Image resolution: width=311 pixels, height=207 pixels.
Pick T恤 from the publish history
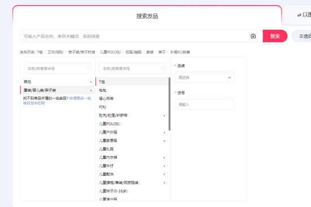pyautogui.click(x=40, y=52)
